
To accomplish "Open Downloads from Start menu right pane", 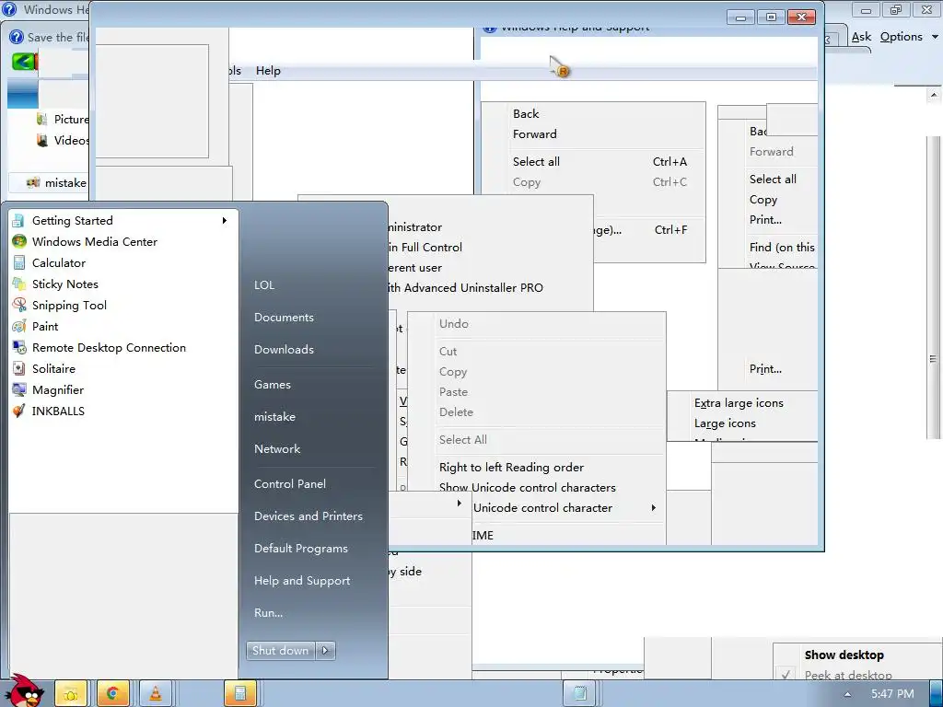I will 284,350.
